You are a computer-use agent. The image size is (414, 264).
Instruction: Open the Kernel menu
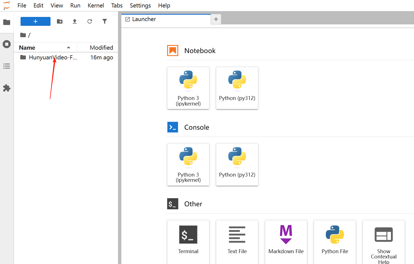(x=96, y=6)
